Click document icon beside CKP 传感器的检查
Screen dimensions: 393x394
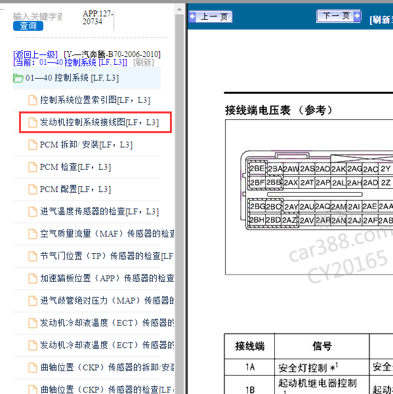click(33, 389)
